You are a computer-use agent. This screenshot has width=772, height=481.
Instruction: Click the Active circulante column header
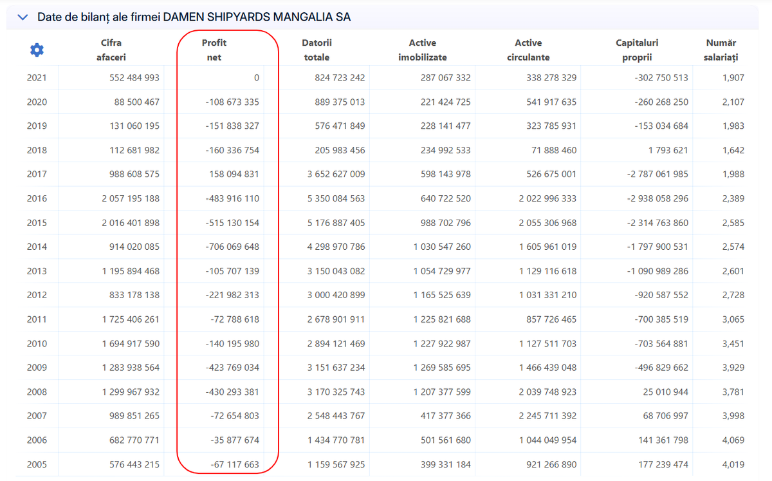[528, 50]
